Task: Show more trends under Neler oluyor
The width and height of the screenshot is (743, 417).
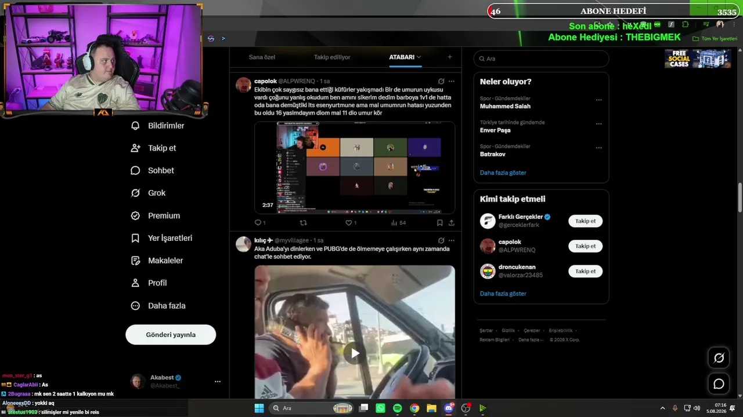Action: [x=503, y=173]
